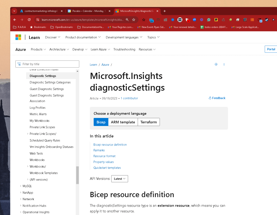277x215 pixels.
Task: Click sidebar scroll-up arrow
Action: pos(77,71)
